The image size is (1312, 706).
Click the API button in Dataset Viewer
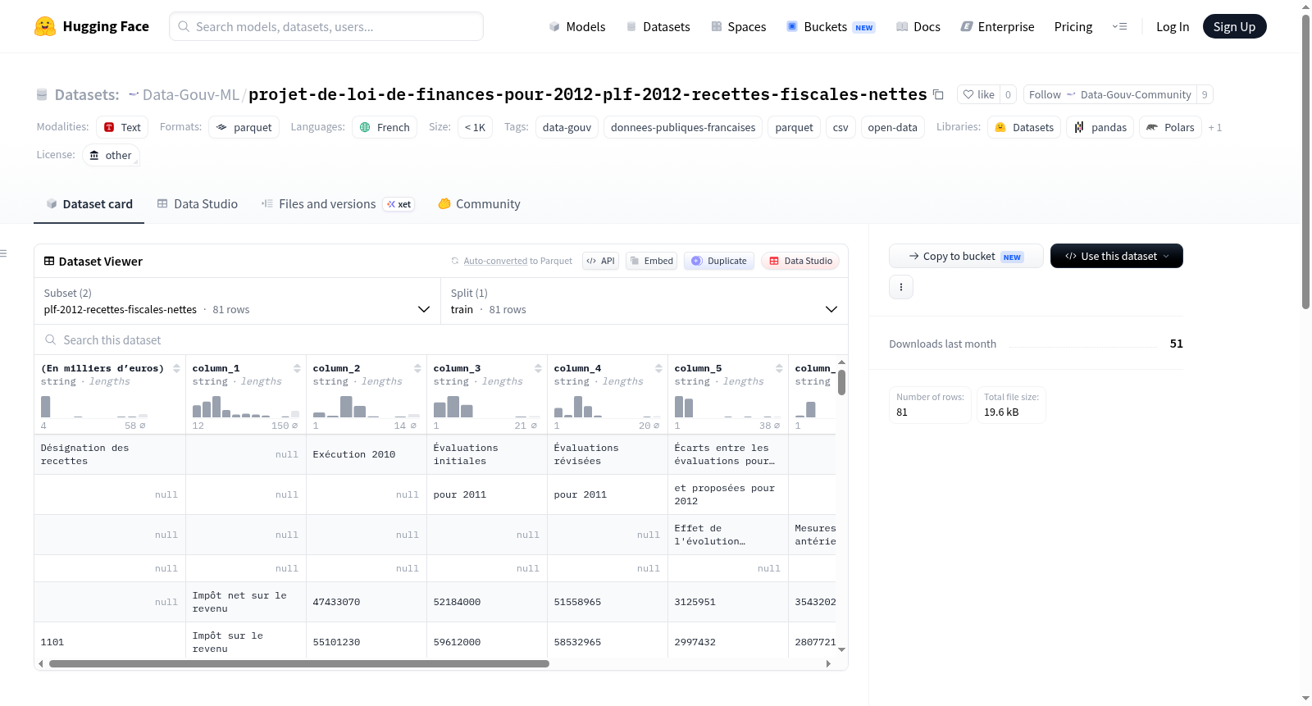coord(600,261)
